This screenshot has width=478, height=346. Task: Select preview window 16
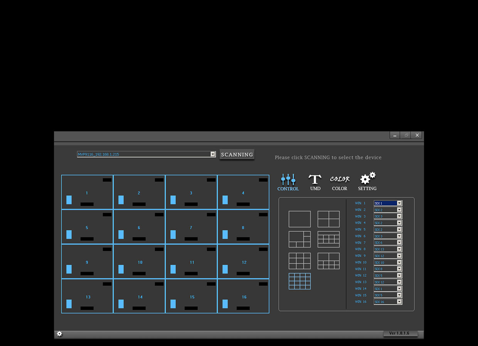tap(243, 296)
